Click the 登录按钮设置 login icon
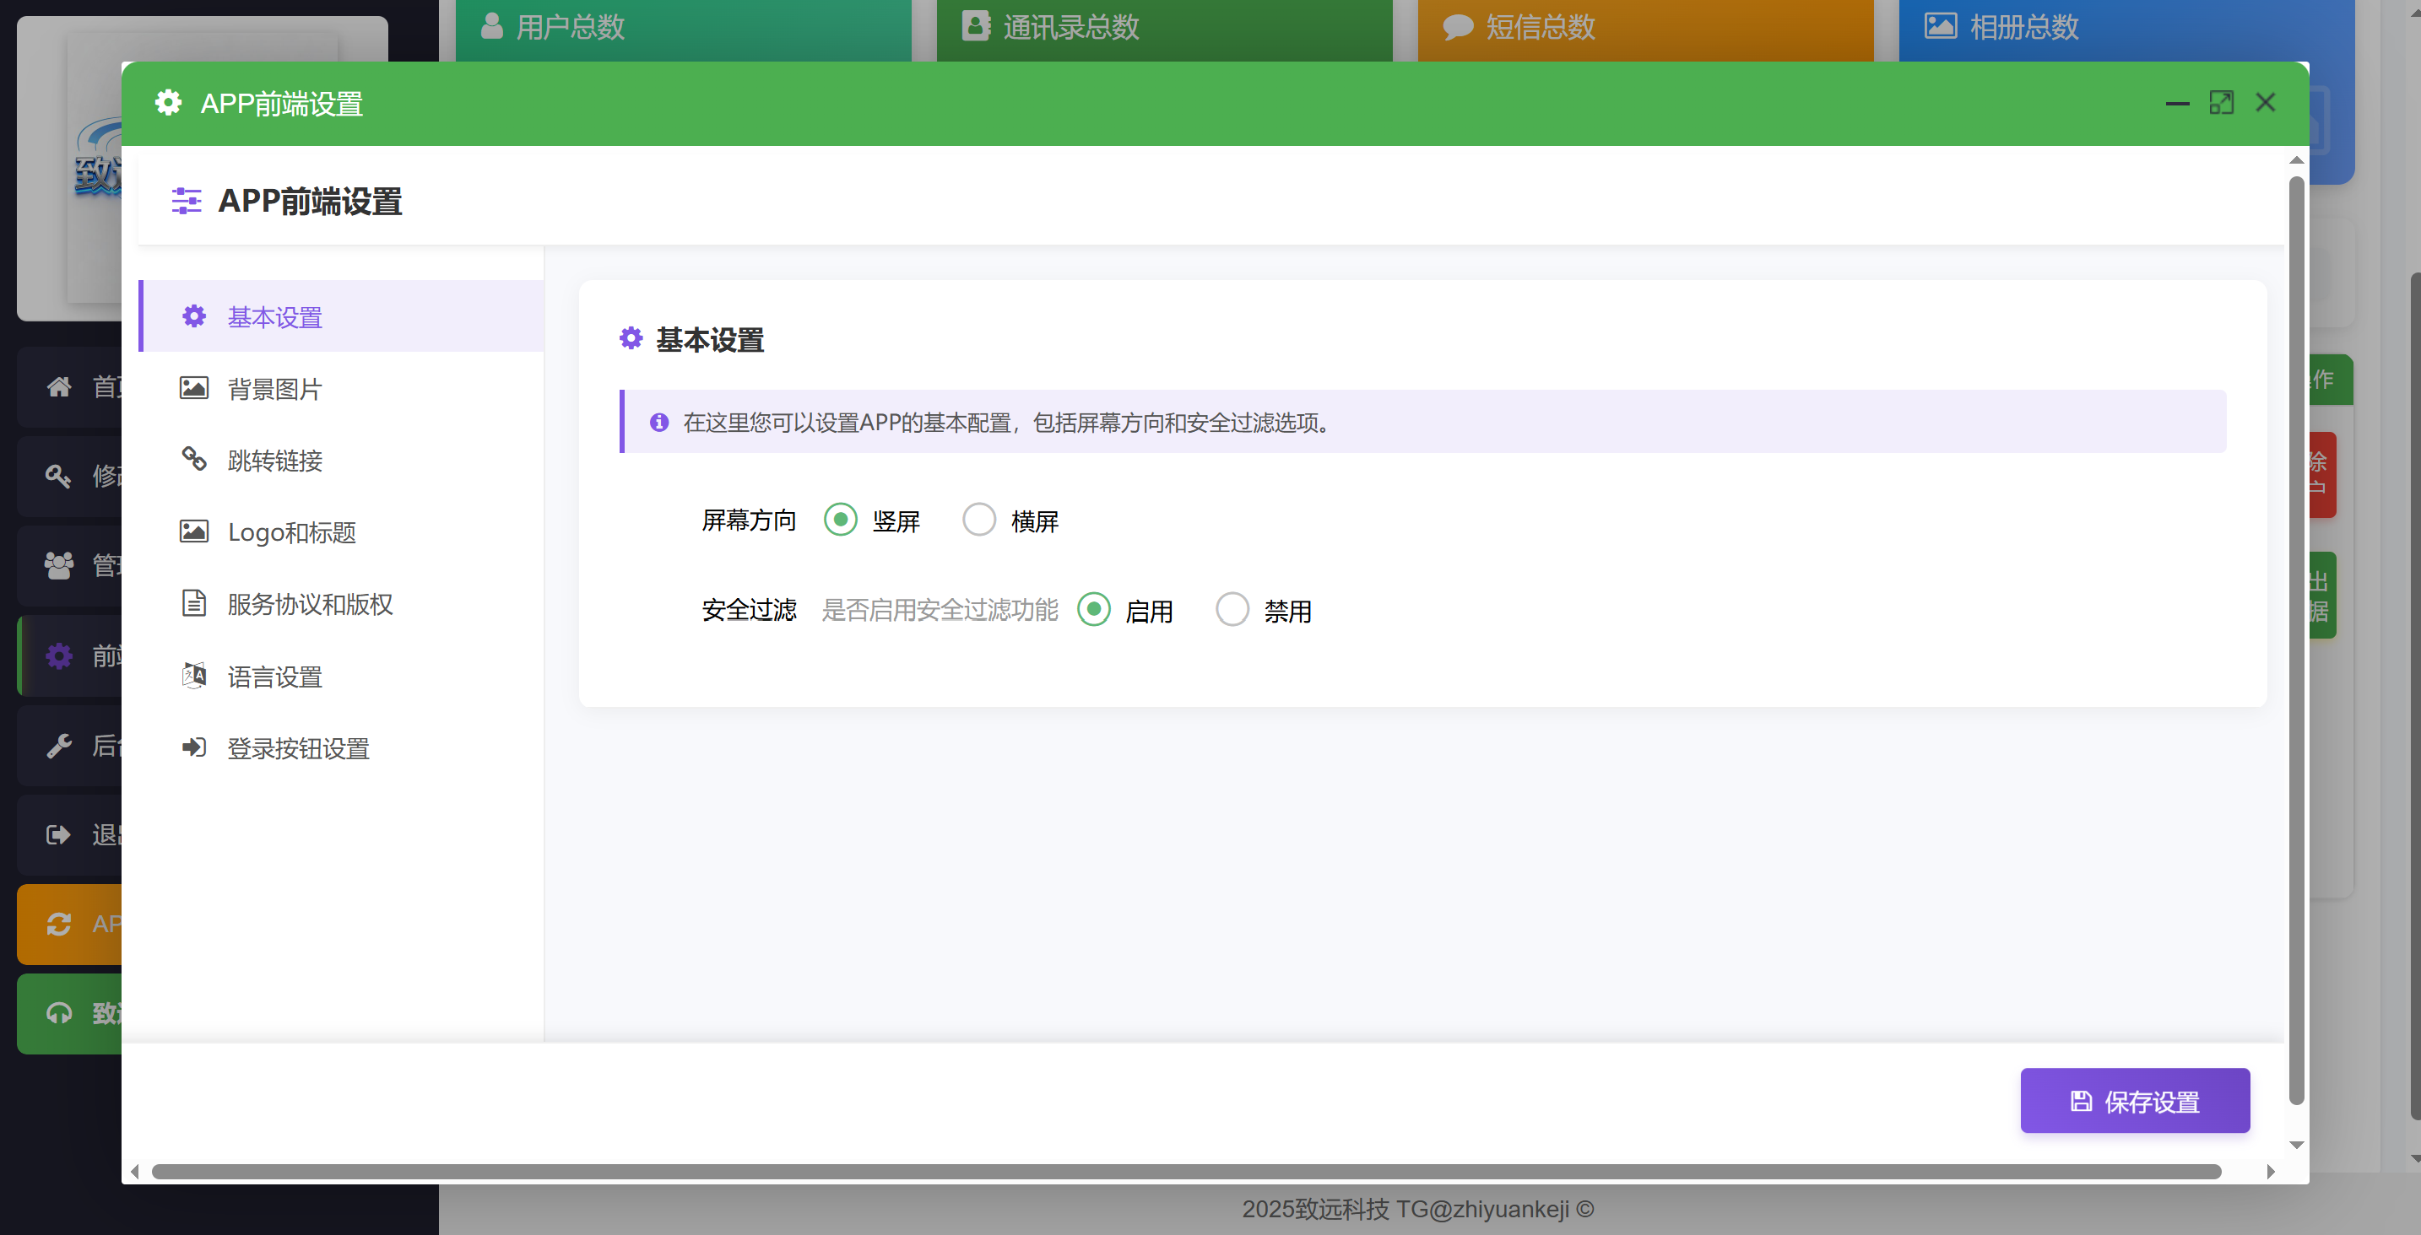Viewport: 2421px width, 1235px height. 193,747
